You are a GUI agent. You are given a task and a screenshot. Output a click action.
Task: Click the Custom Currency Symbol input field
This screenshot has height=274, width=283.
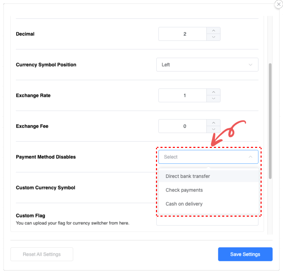click(207, 188)
